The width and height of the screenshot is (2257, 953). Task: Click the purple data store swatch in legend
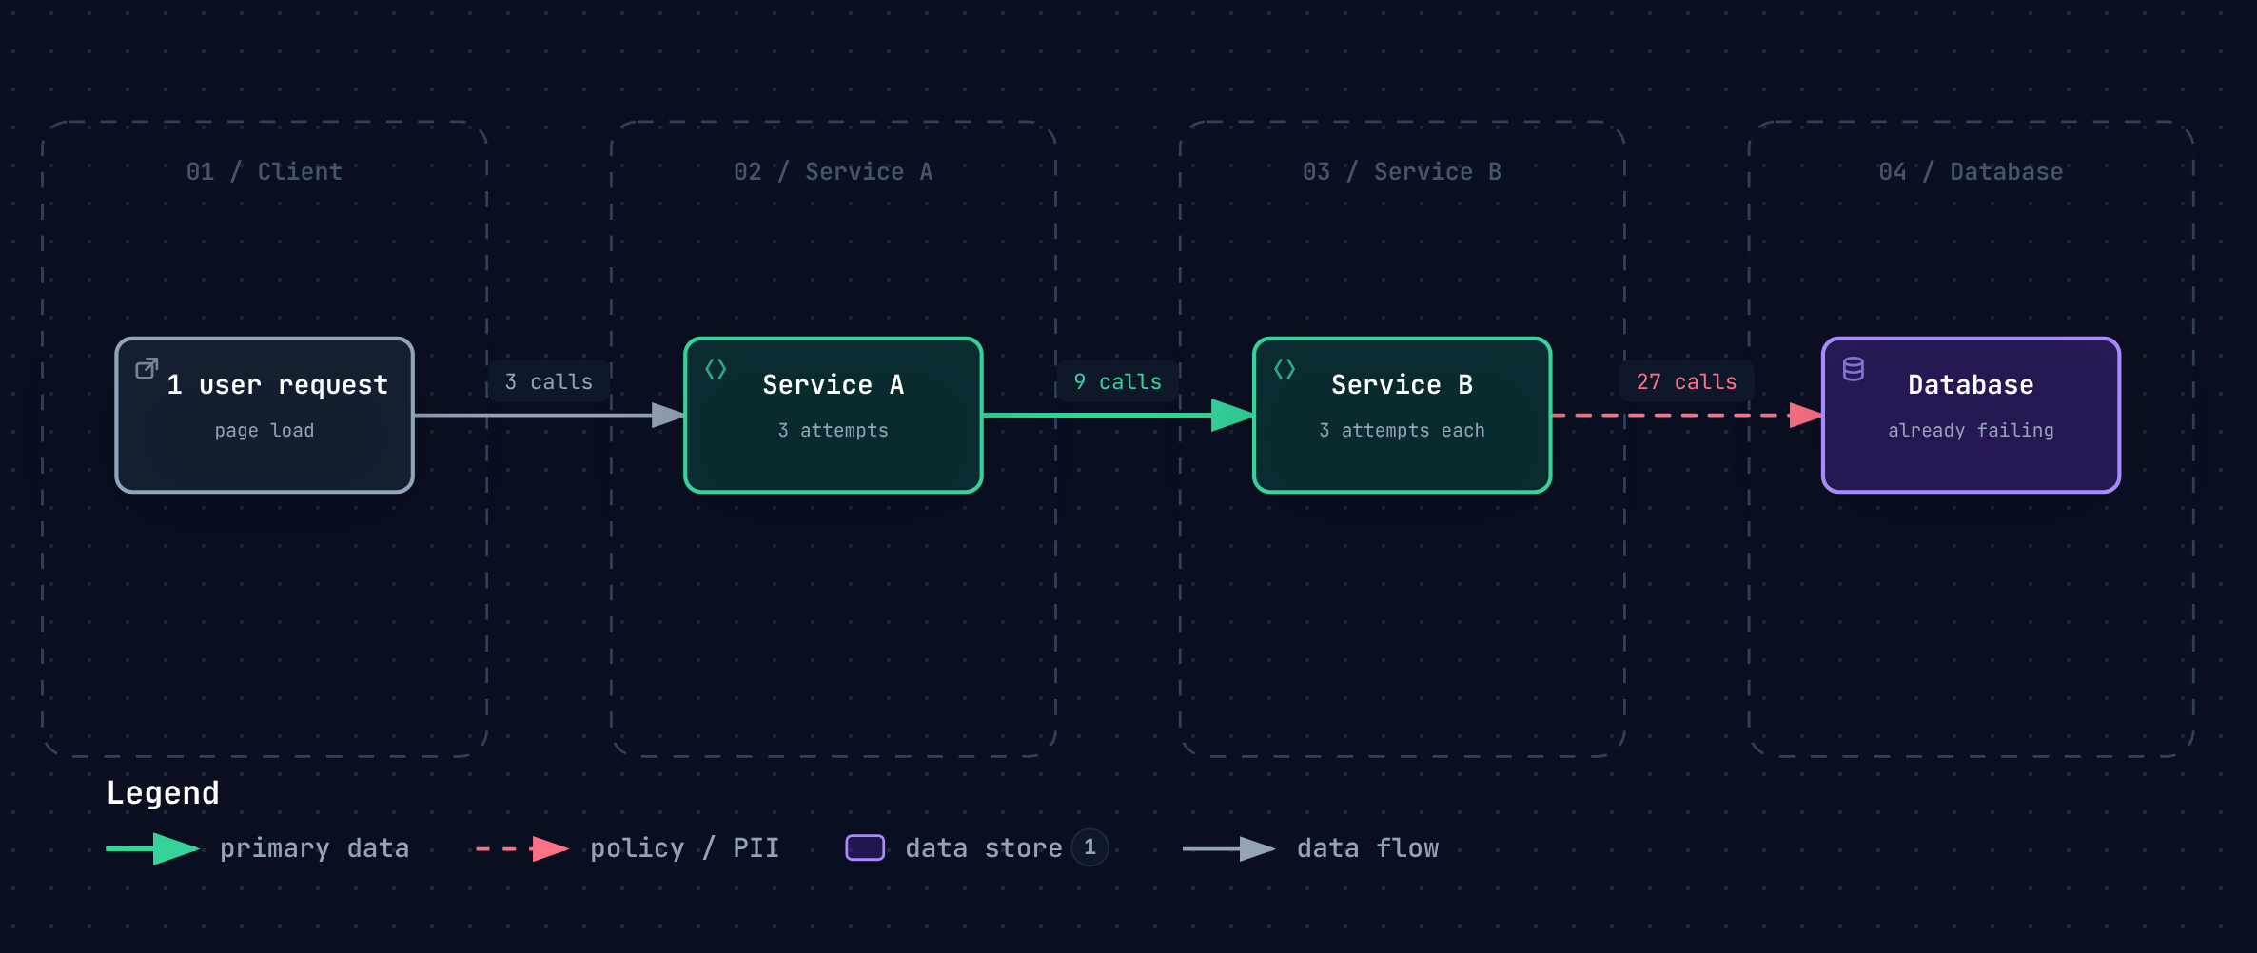pos(865,847)
